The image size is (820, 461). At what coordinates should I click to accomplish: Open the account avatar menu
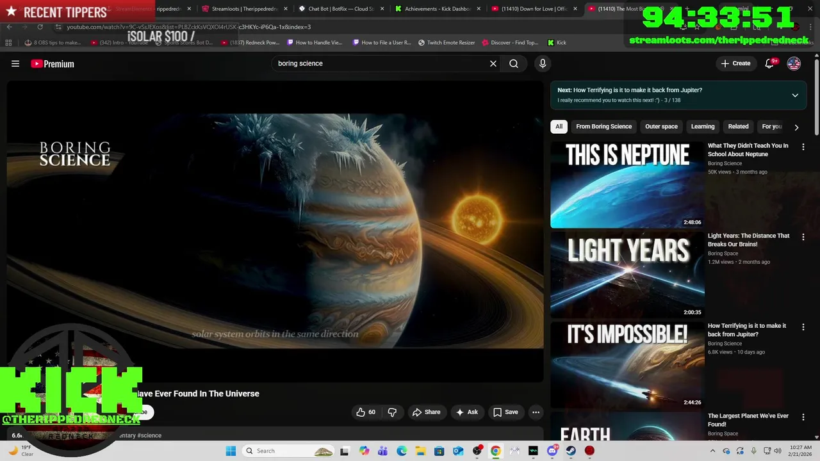794,63
